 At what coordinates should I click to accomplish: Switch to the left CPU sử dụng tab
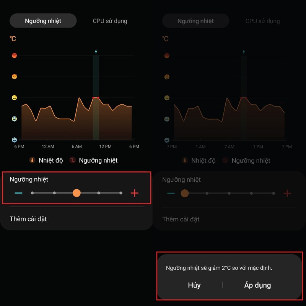(110, 21)
